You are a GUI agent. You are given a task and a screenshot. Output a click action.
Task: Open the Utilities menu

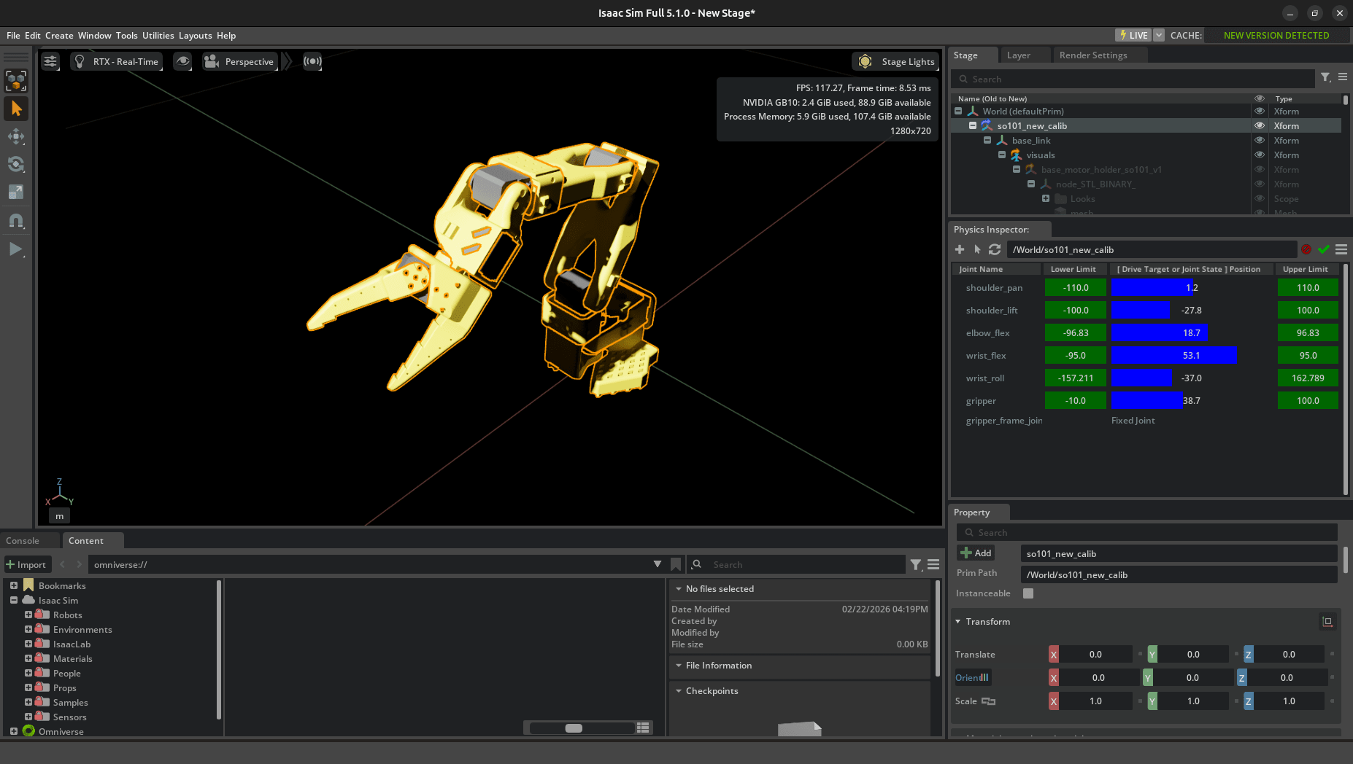[x=158, y=35]
